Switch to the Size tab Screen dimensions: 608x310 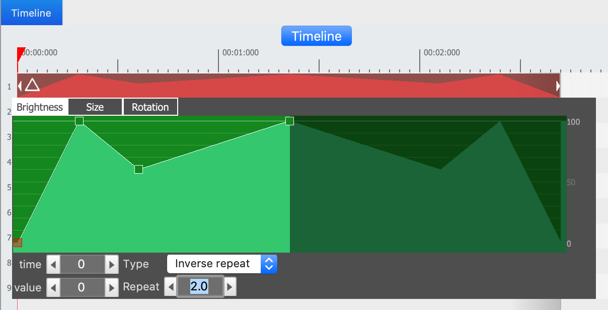click(95, 107)
